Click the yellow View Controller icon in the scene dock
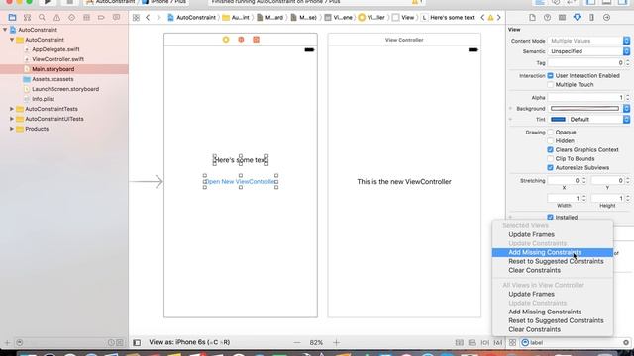 pyautogui.click(x=226, y=40)
